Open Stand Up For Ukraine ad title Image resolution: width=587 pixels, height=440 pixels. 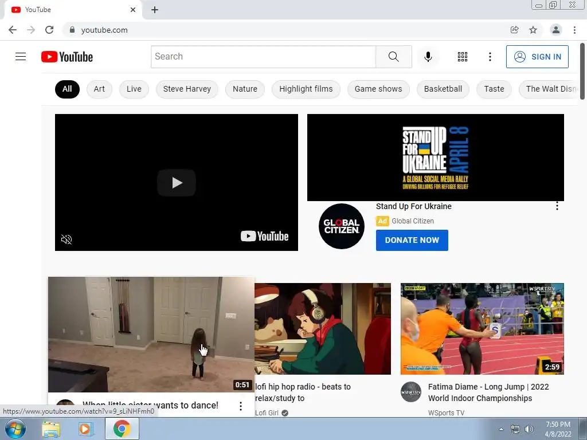(x=414, y=206)
